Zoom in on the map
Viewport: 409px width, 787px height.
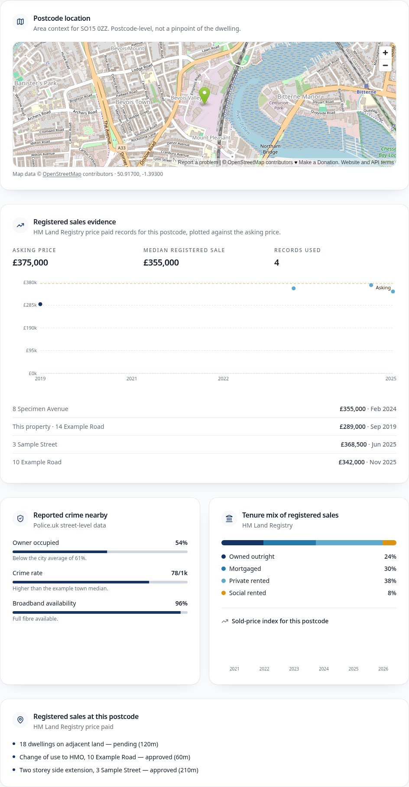coord(385,53)
